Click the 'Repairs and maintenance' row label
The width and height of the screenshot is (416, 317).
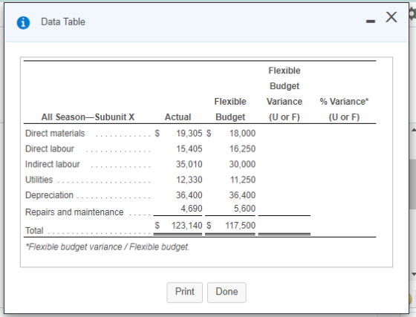[74, 212]
